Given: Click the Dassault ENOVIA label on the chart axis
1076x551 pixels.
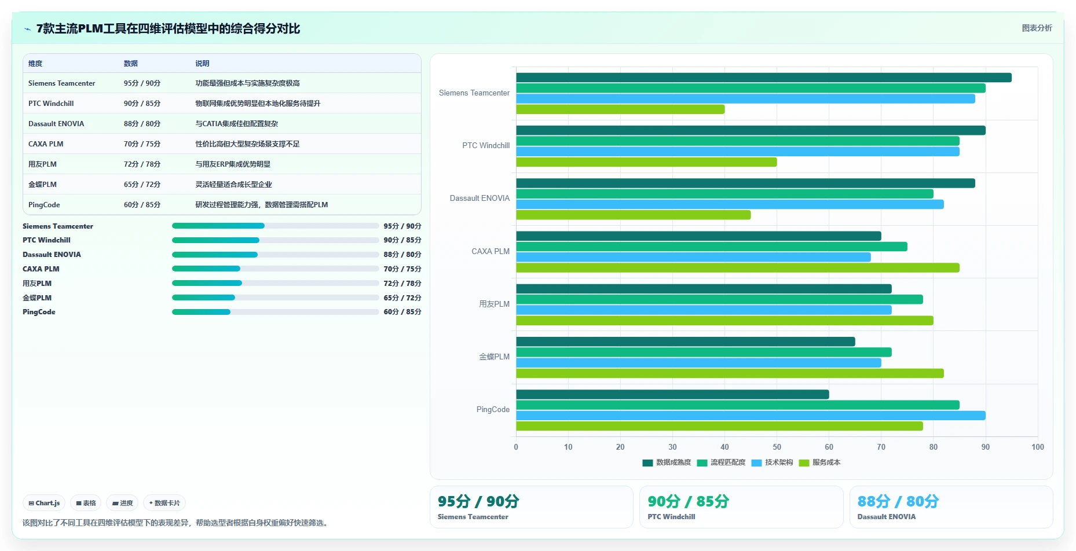Looking at the screenshot, I should tap(480, 198).
